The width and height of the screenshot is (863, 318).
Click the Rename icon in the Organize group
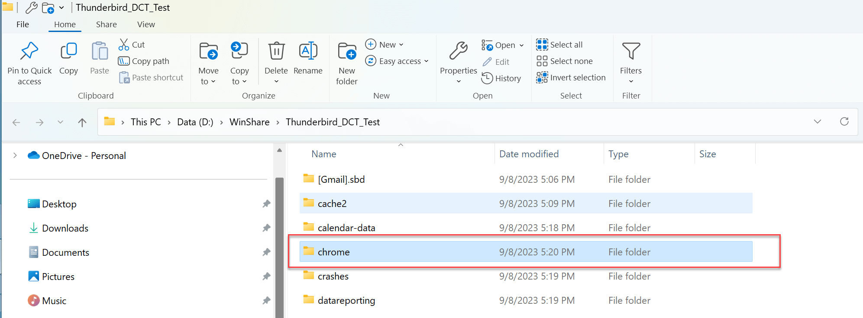pos(308,51)
